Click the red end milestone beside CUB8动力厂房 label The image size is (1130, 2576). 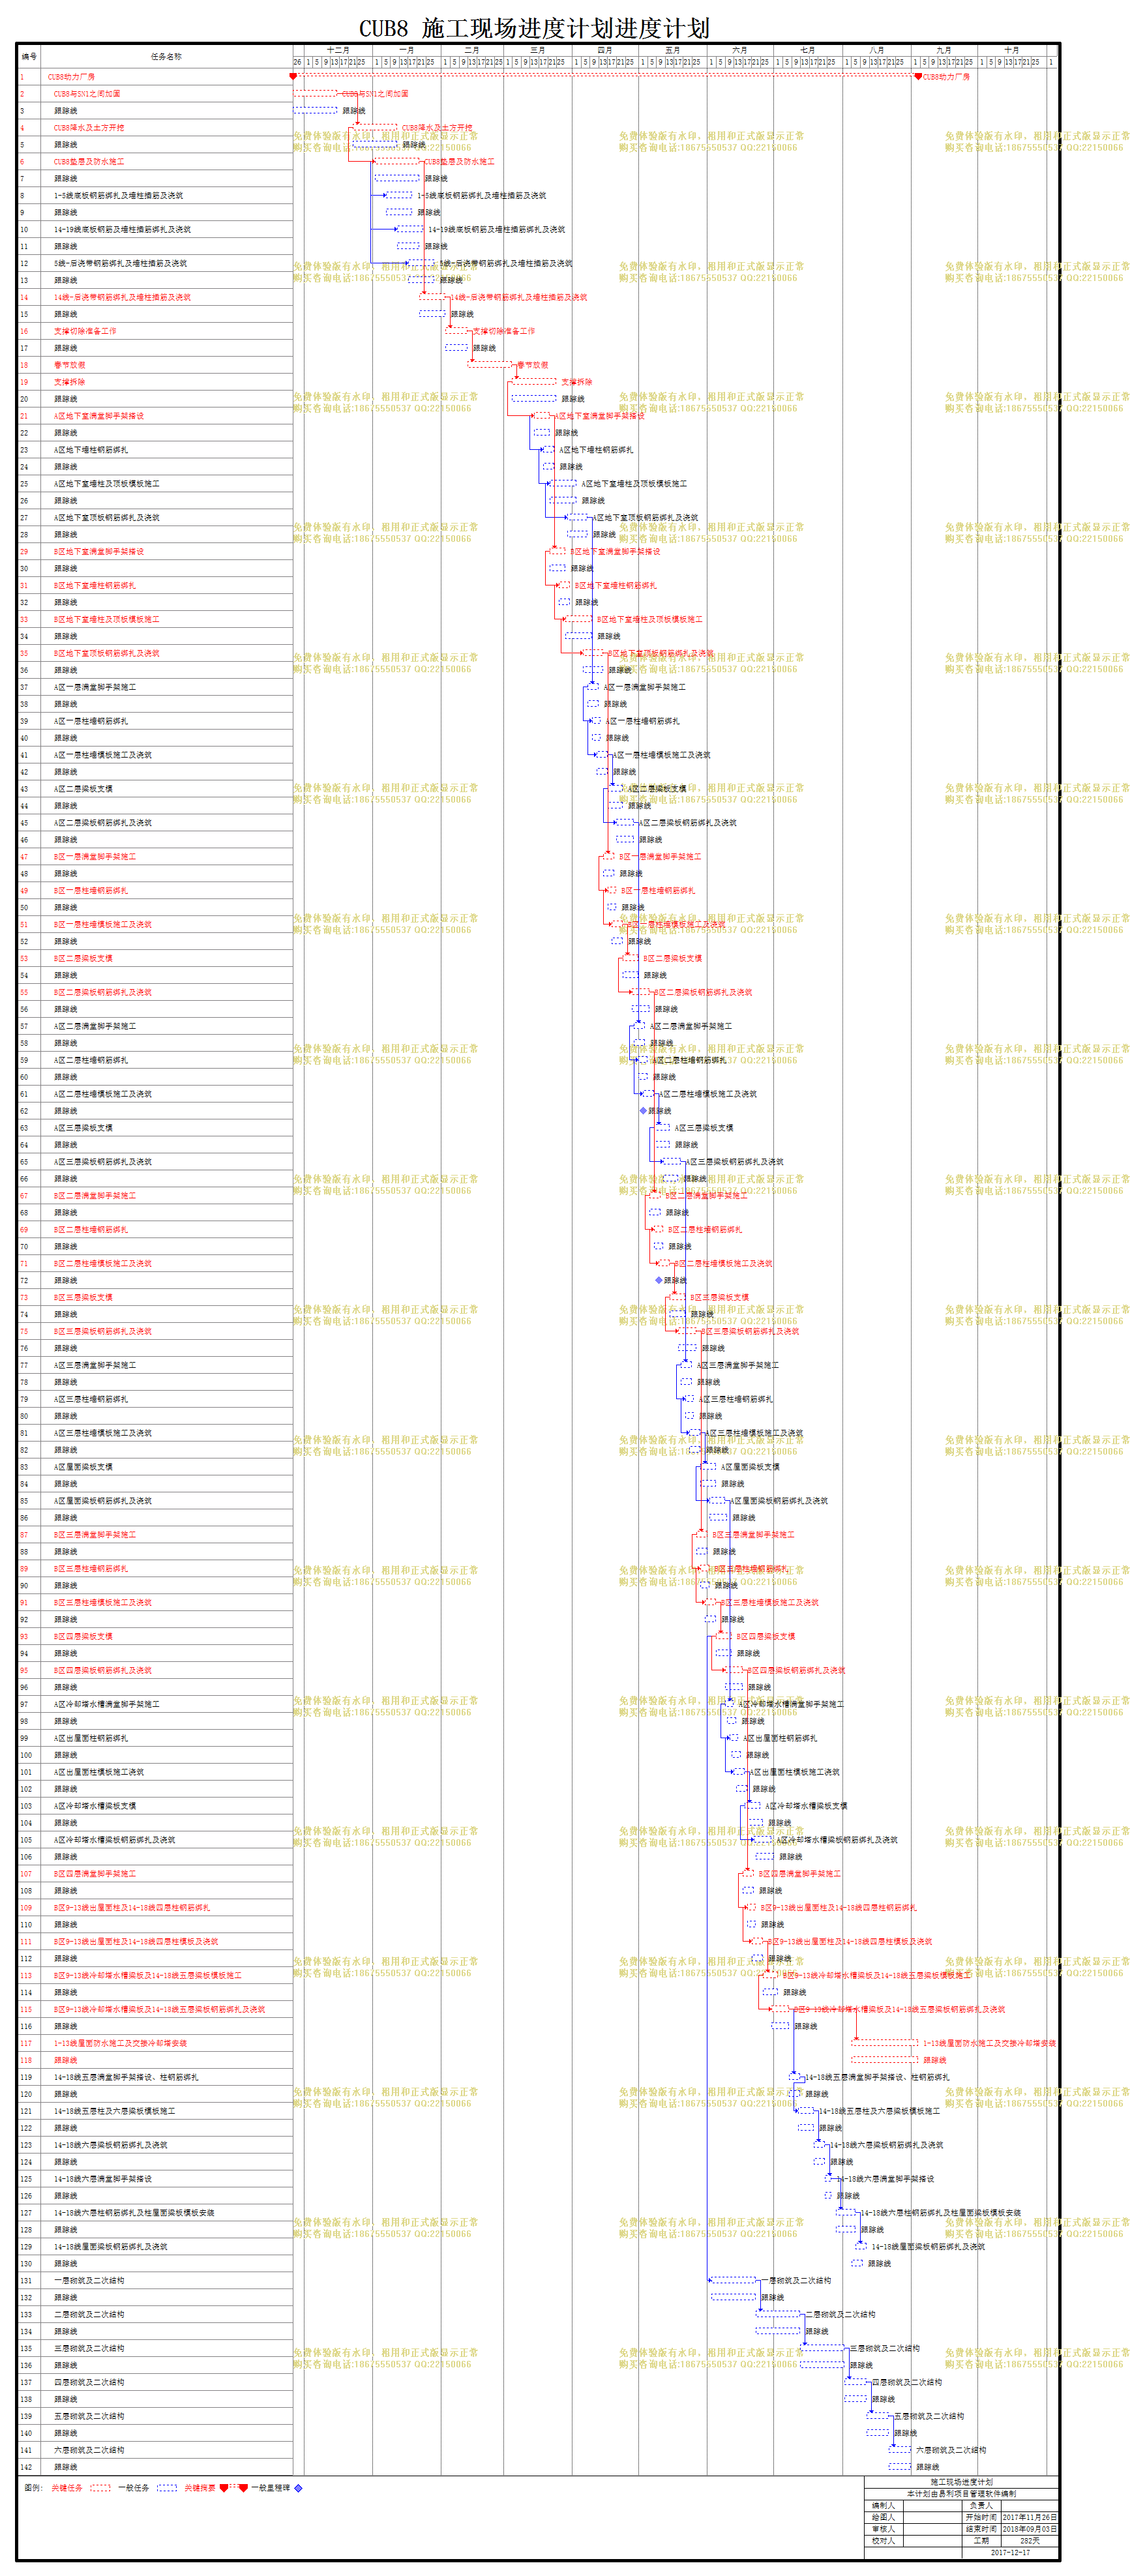pyautogui.click(x=918, y=76)
